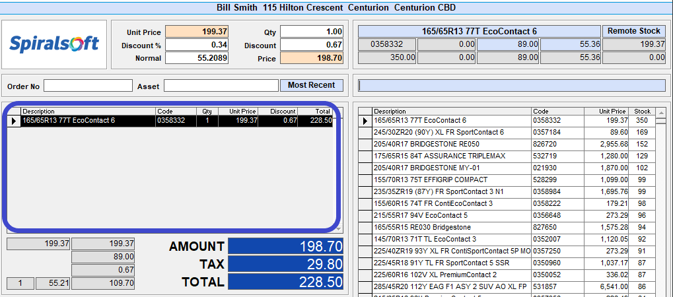
Task: Click customer header Bill Smith 115 Hilton Crescent
Action: [336, 7]
